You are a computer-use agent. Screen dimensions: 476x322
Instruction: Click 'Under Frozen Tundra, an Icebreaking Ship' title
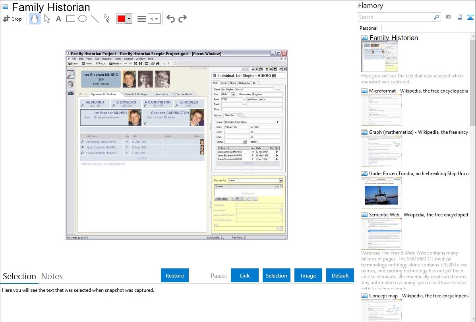click(x=419, y=174)
